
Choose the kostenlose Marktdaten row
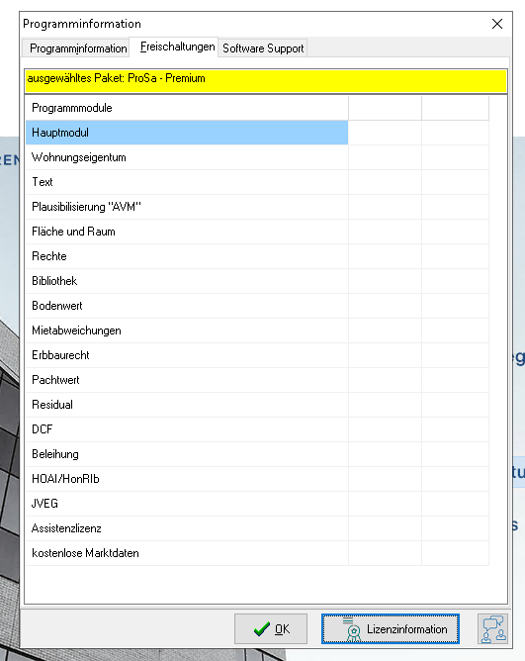click(187, 553)
